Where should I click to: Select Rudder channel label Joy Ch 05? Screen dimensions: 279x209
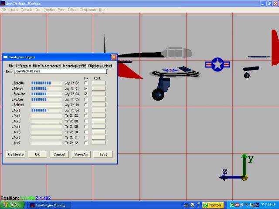point(72,100)
